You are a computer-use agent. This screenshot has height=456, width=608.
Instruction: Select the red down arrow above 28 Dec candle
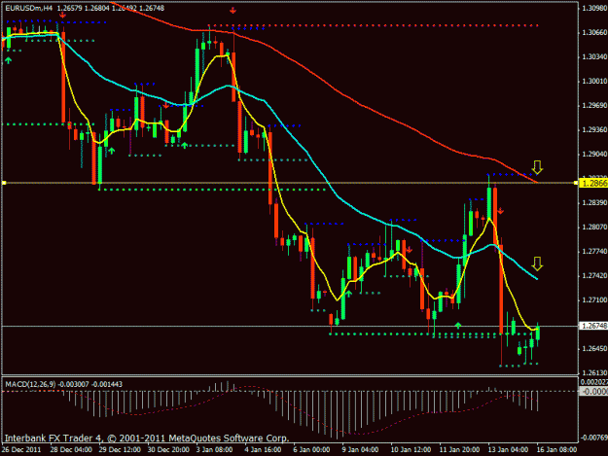pos(62,16)
